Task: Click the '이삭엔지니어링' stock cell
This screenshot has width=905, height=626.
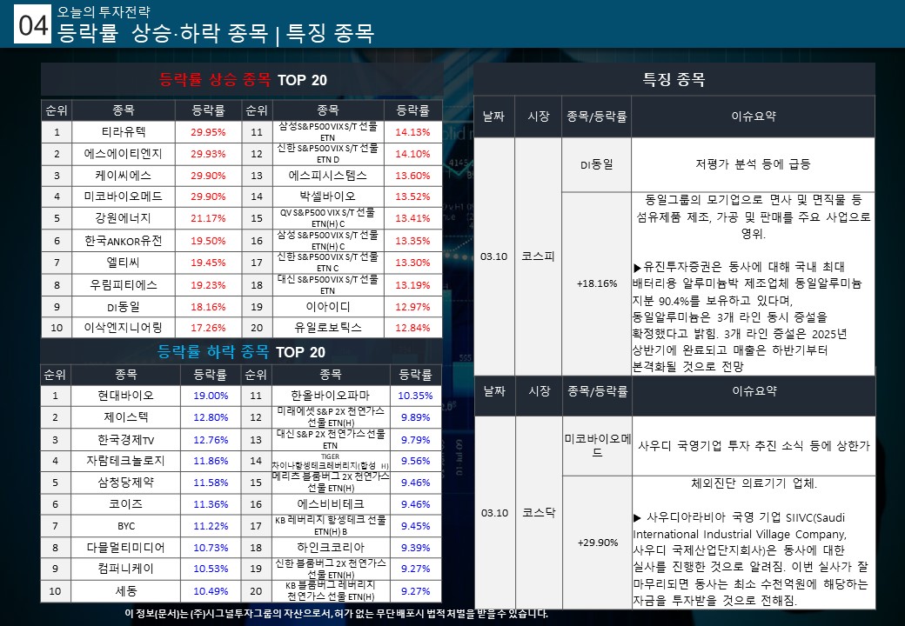Action: click(x=124, y=328)
